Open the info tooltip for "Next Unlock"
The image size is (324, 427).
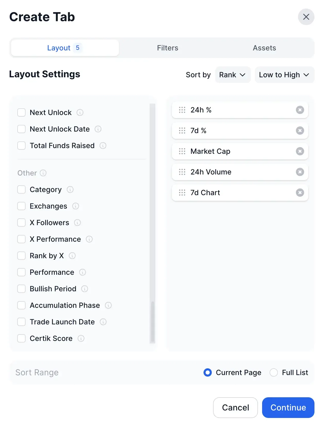click(80, 112)
